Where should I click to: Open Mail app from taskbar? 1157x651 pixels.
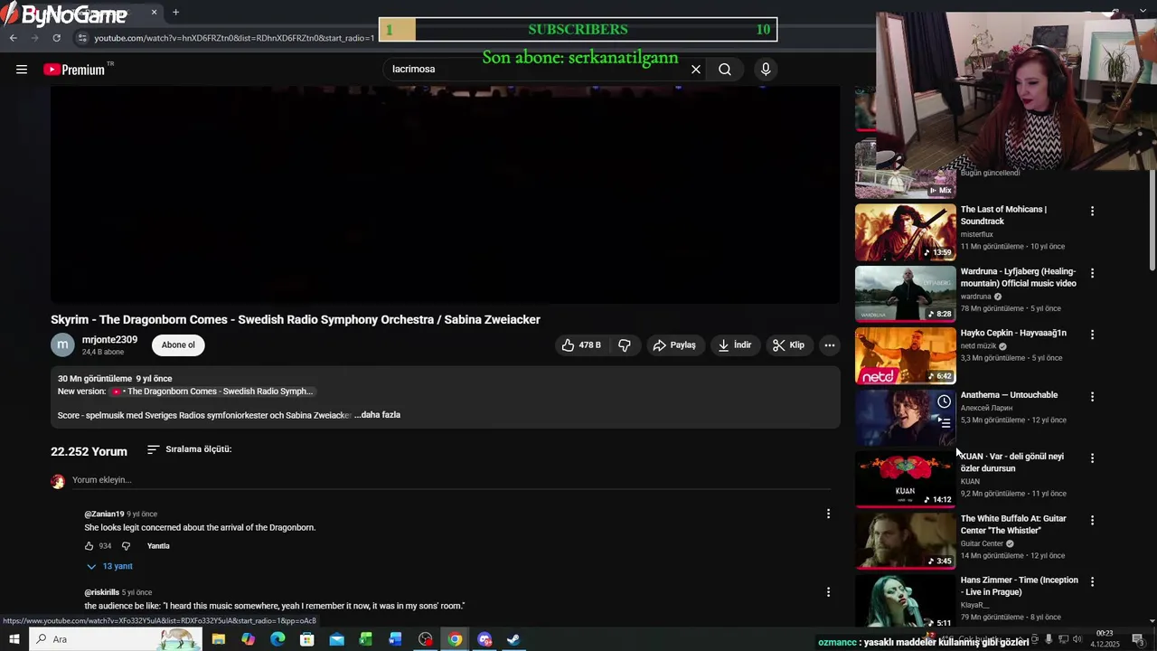[336, 639]
